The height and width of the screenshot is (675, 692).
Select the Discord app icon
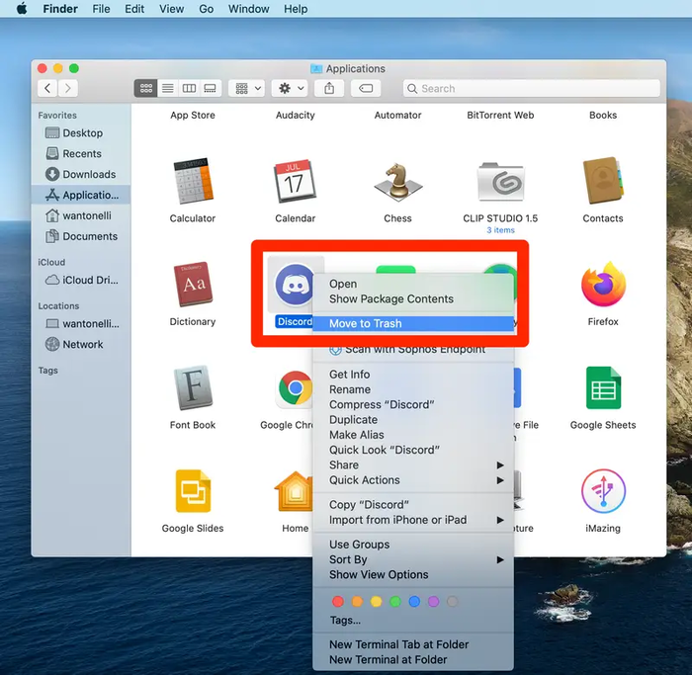pyautogui.click(x=295, y=284)
